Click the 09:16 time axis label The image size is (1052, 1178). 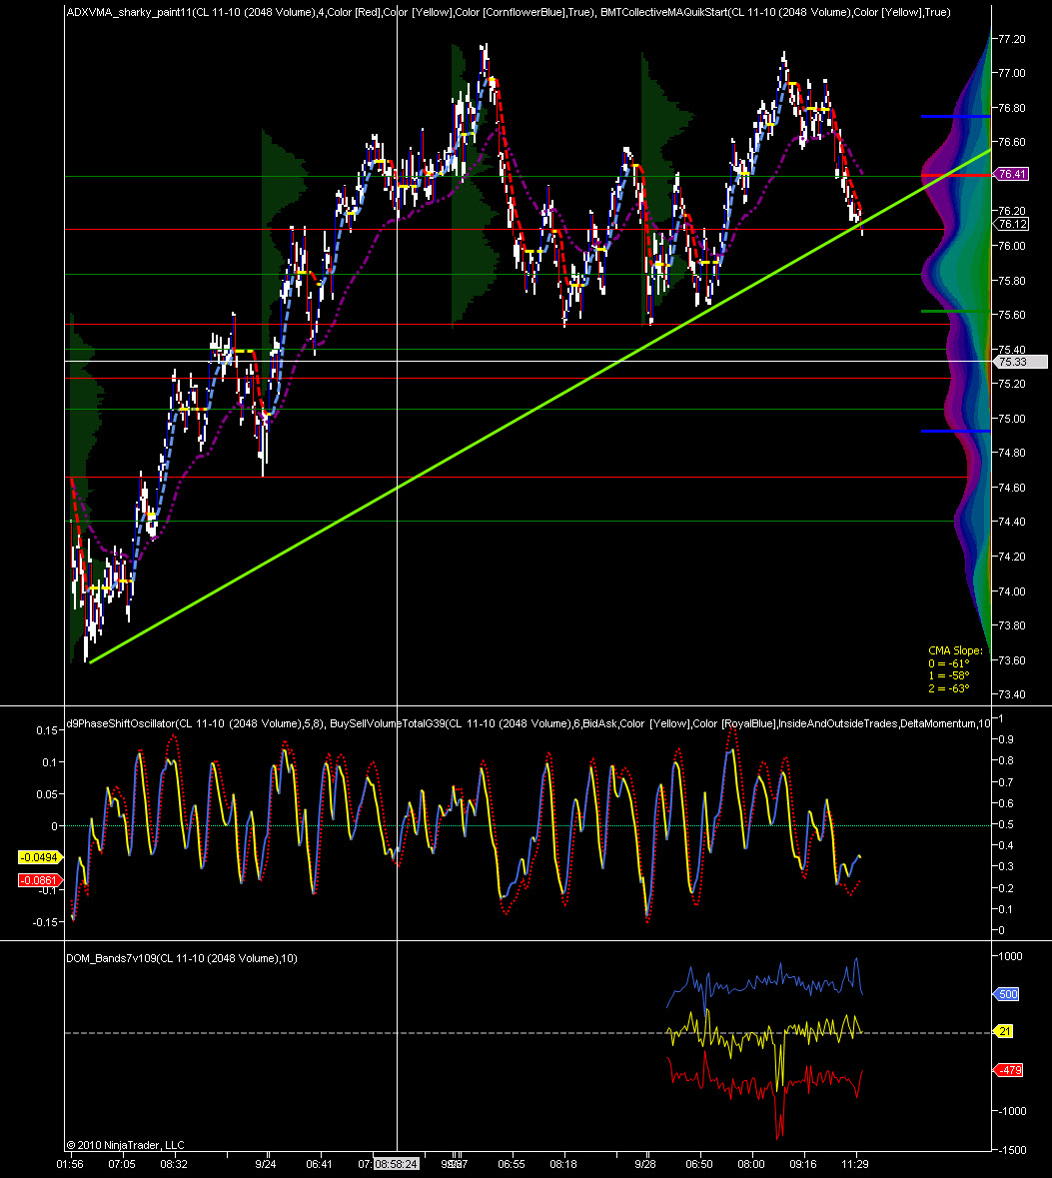coord(802,1164)
